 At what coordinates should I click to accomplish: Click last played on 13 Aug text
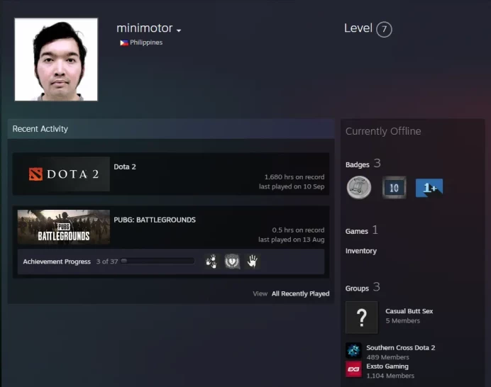291,240
